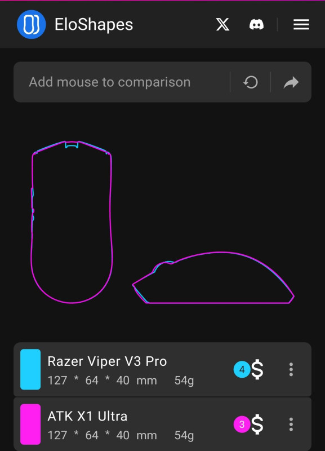This screenshot has width=325, height=451.
Task: Open the X (Twitter) link icon
Action: [x=222, y=24]
